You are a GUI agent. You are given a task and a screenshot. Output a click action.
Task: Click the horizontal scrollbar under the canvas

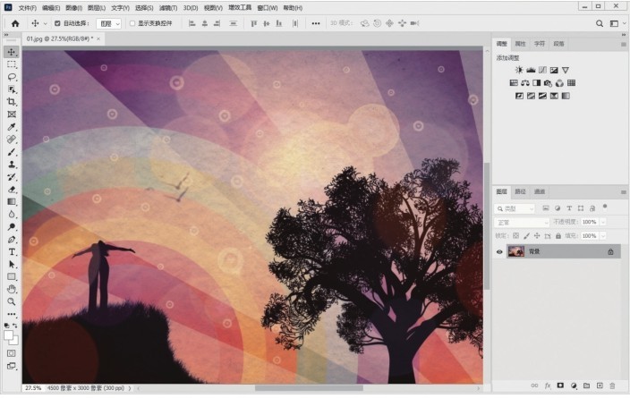(309, 388)
